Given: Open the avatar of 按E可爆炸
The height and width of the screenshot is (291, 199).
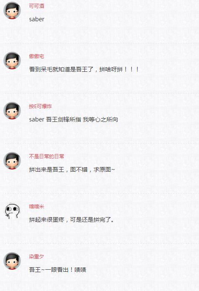Looking at the screenshot, I should coord(12,111).
